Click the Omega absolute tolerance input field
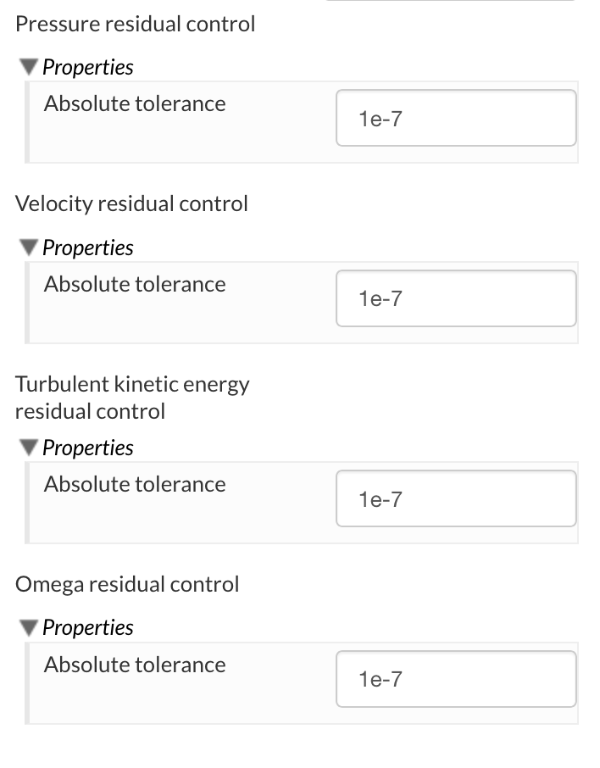 click(456, 679)
